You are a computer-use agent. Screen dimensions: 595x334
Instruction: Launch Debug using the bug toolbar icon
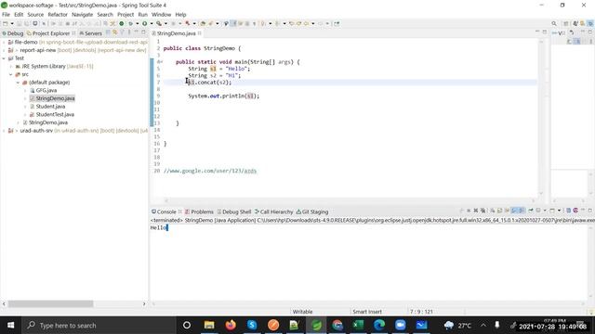130,23
